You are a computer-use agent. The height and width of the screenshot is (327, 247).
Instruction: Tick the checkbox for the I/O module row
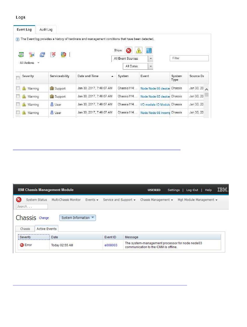[x=18, y=104]
